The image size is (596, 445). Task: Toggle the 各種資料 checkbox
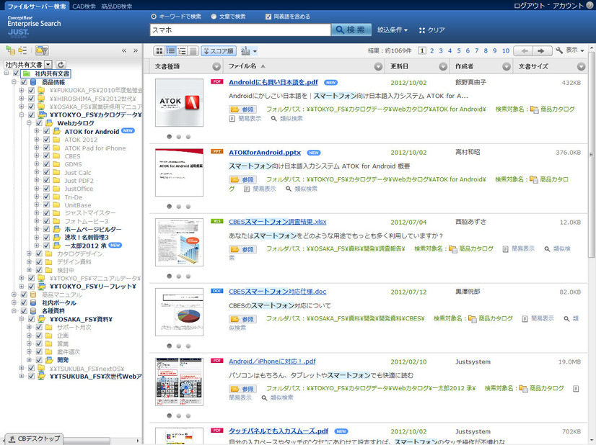click(x=24, y=310)
